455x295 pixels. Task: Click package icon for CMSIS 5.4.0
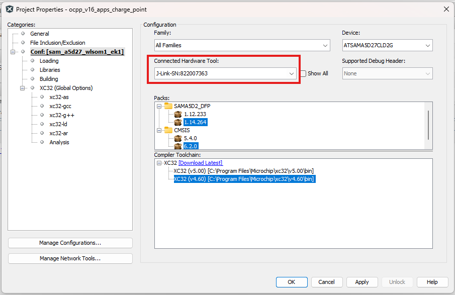click(178, 138)
